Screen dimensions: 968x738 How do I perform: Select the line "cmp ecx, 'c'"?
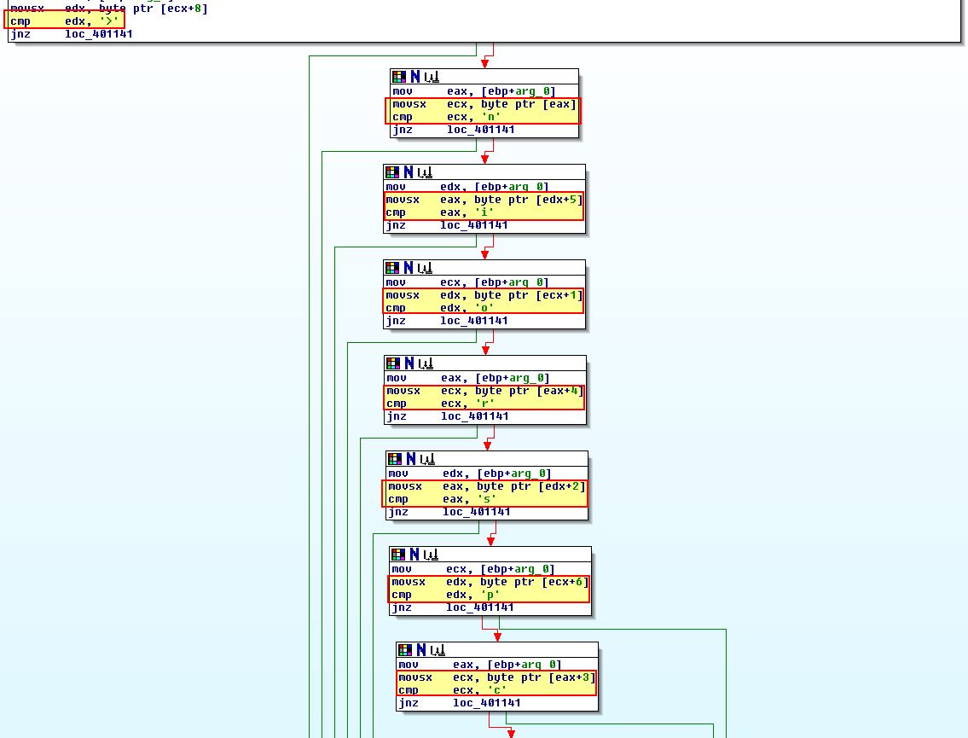453,691
